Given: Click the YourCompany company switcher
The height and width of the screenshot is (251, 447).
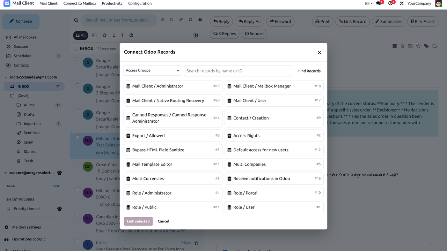Looking at the screenshot, I should click(x=419, y=3).
